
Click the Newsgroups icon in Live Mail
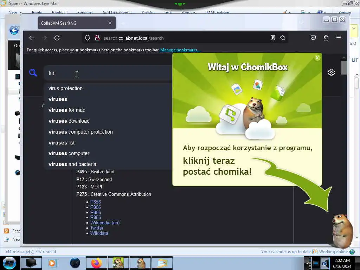[6, 239]
